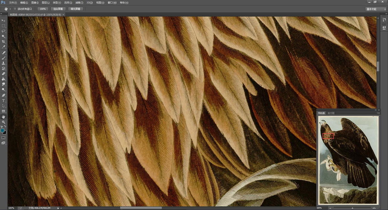Toggle Quick Mask mode
This screenshot has height=210, width=388.
coord(4,137)
